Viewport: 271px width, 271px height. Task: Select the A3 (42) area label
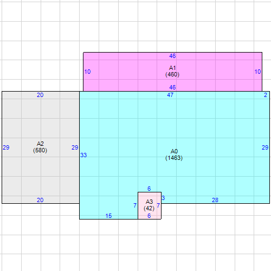point(149,205)
